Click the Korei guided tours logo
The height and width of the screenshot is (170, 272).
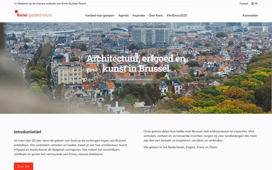click(x=33, y=14)
